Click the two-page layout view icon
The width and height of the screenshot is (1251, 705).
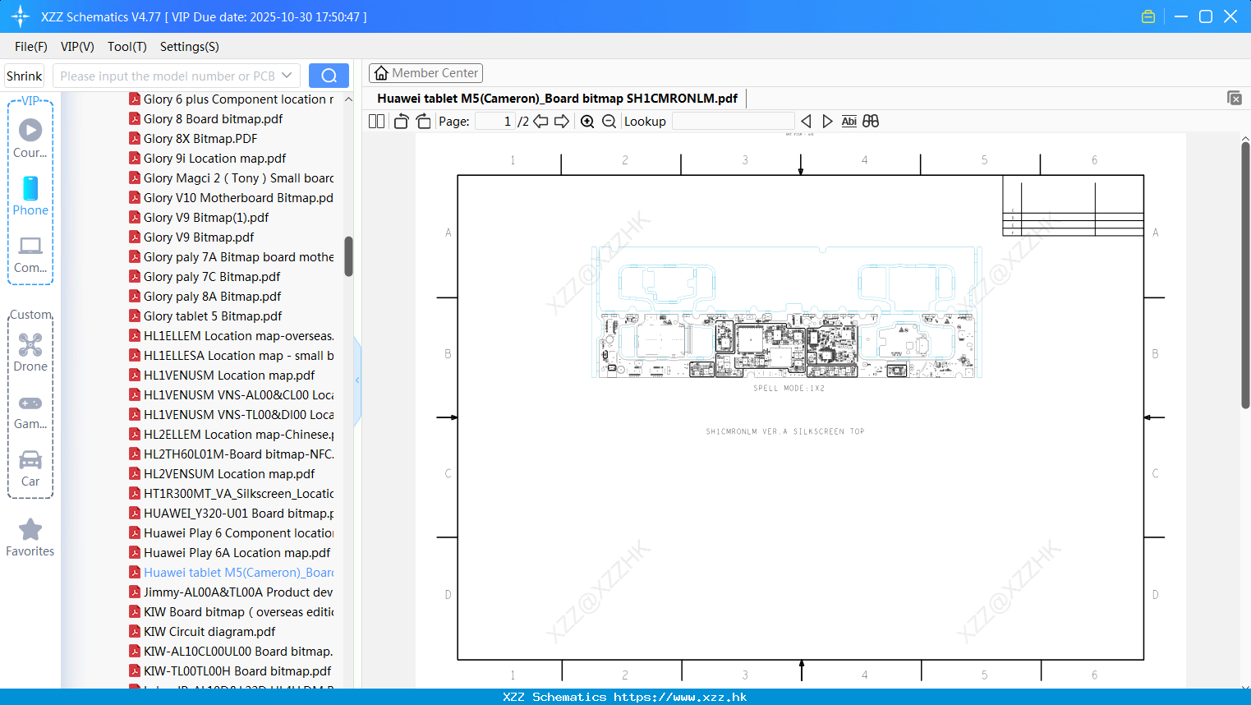[x=376, y=122]
